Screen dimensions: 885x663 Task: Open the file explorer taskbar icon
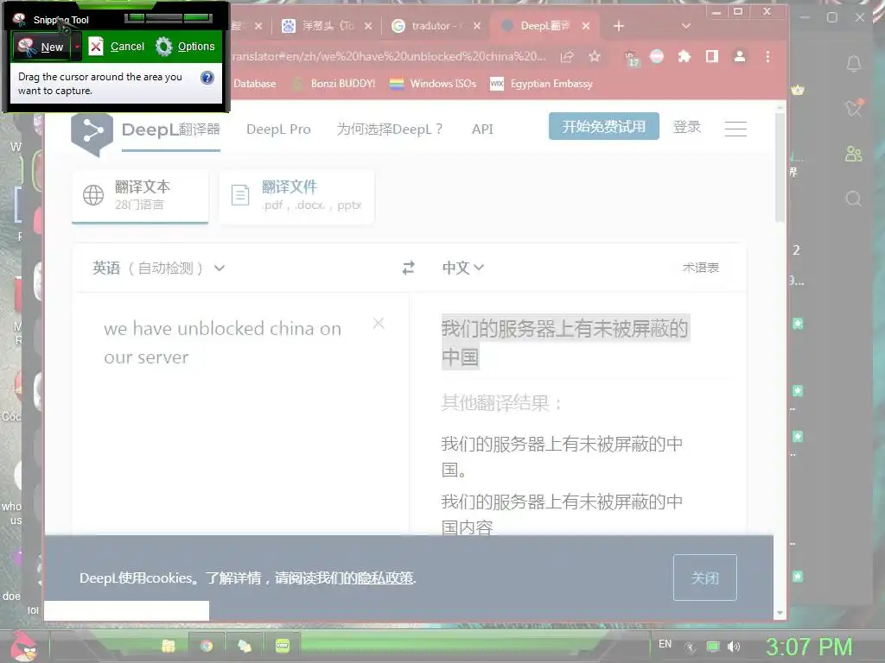tap(169, 646)
